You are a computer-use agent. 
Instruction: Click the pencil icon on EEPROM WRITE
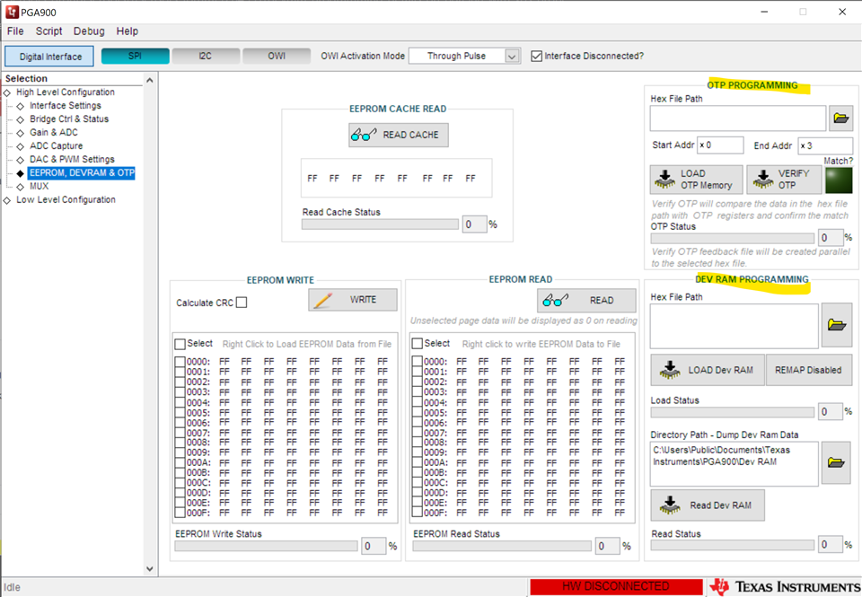(323, 300)
